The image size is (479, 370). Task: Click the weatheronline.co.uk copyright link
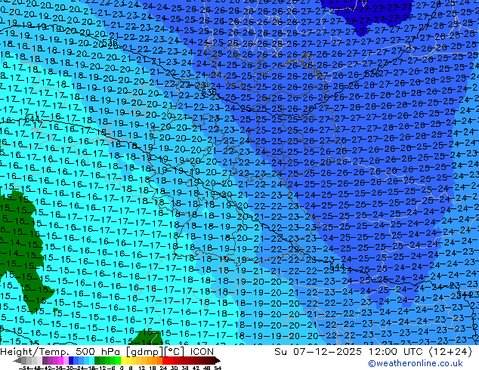pos(416,363)
